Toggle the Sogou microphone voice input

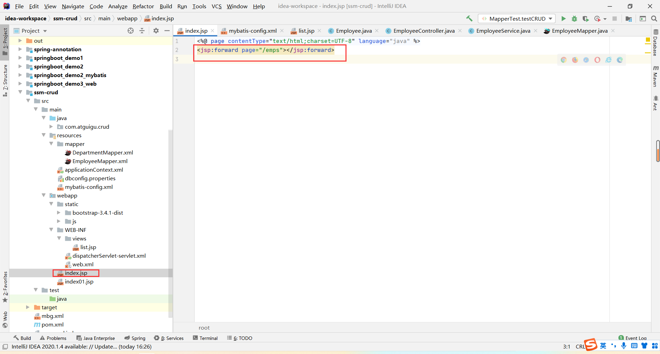(x=624, y=346)
